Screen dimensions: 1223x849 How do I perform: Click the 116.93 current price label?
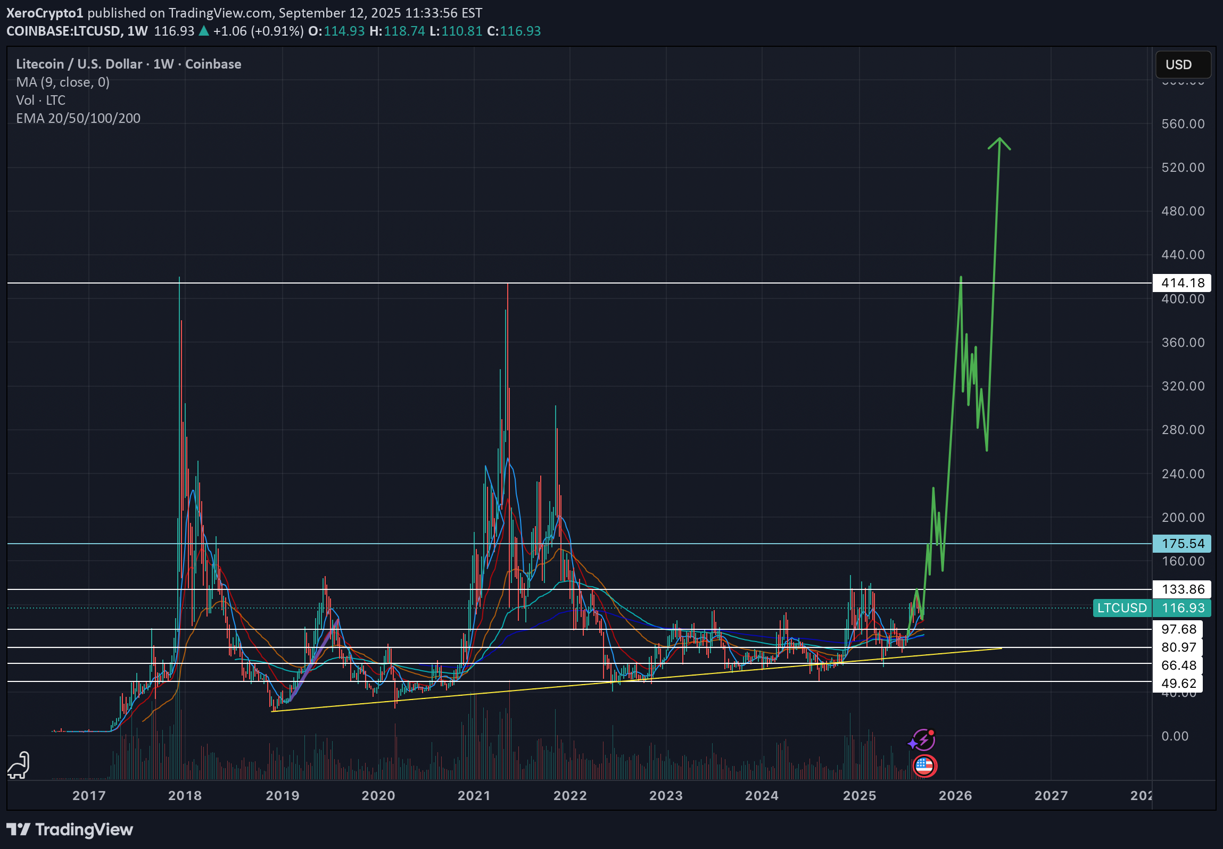pos(1182,607)
